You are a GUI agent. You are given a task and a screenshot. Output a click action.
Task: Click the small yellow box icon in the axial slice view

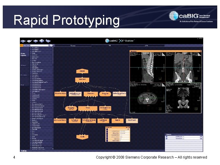click(160, 108)
